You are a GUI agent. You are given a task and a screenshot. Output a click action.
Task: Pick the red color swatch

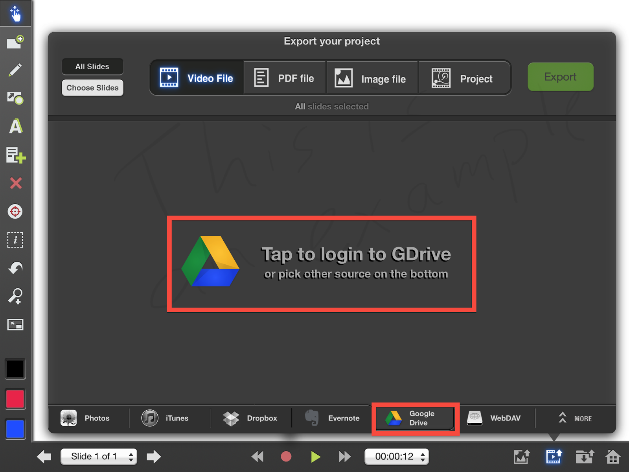[15, 399]
